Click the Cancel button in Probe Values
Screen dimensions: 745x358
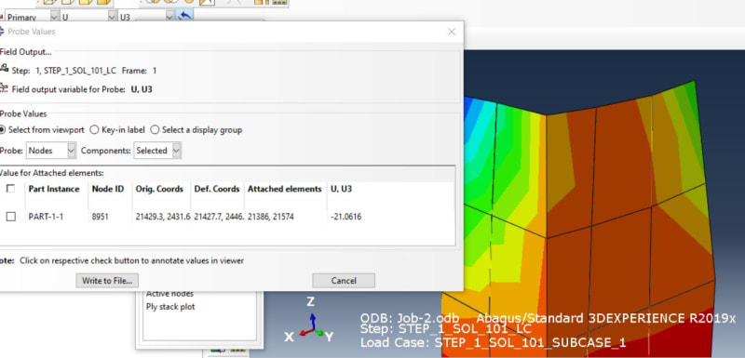(x=344, y=280)
